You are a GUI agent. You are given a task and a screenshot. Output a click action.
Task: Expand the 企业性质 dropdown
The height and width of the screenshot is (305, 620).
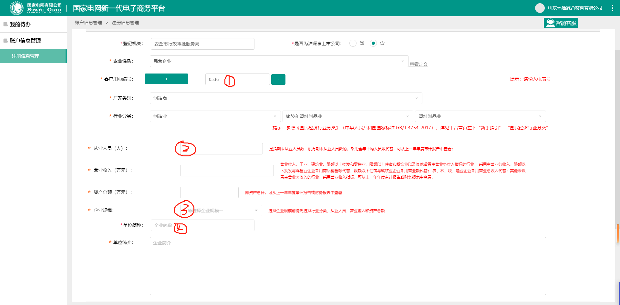279,61
